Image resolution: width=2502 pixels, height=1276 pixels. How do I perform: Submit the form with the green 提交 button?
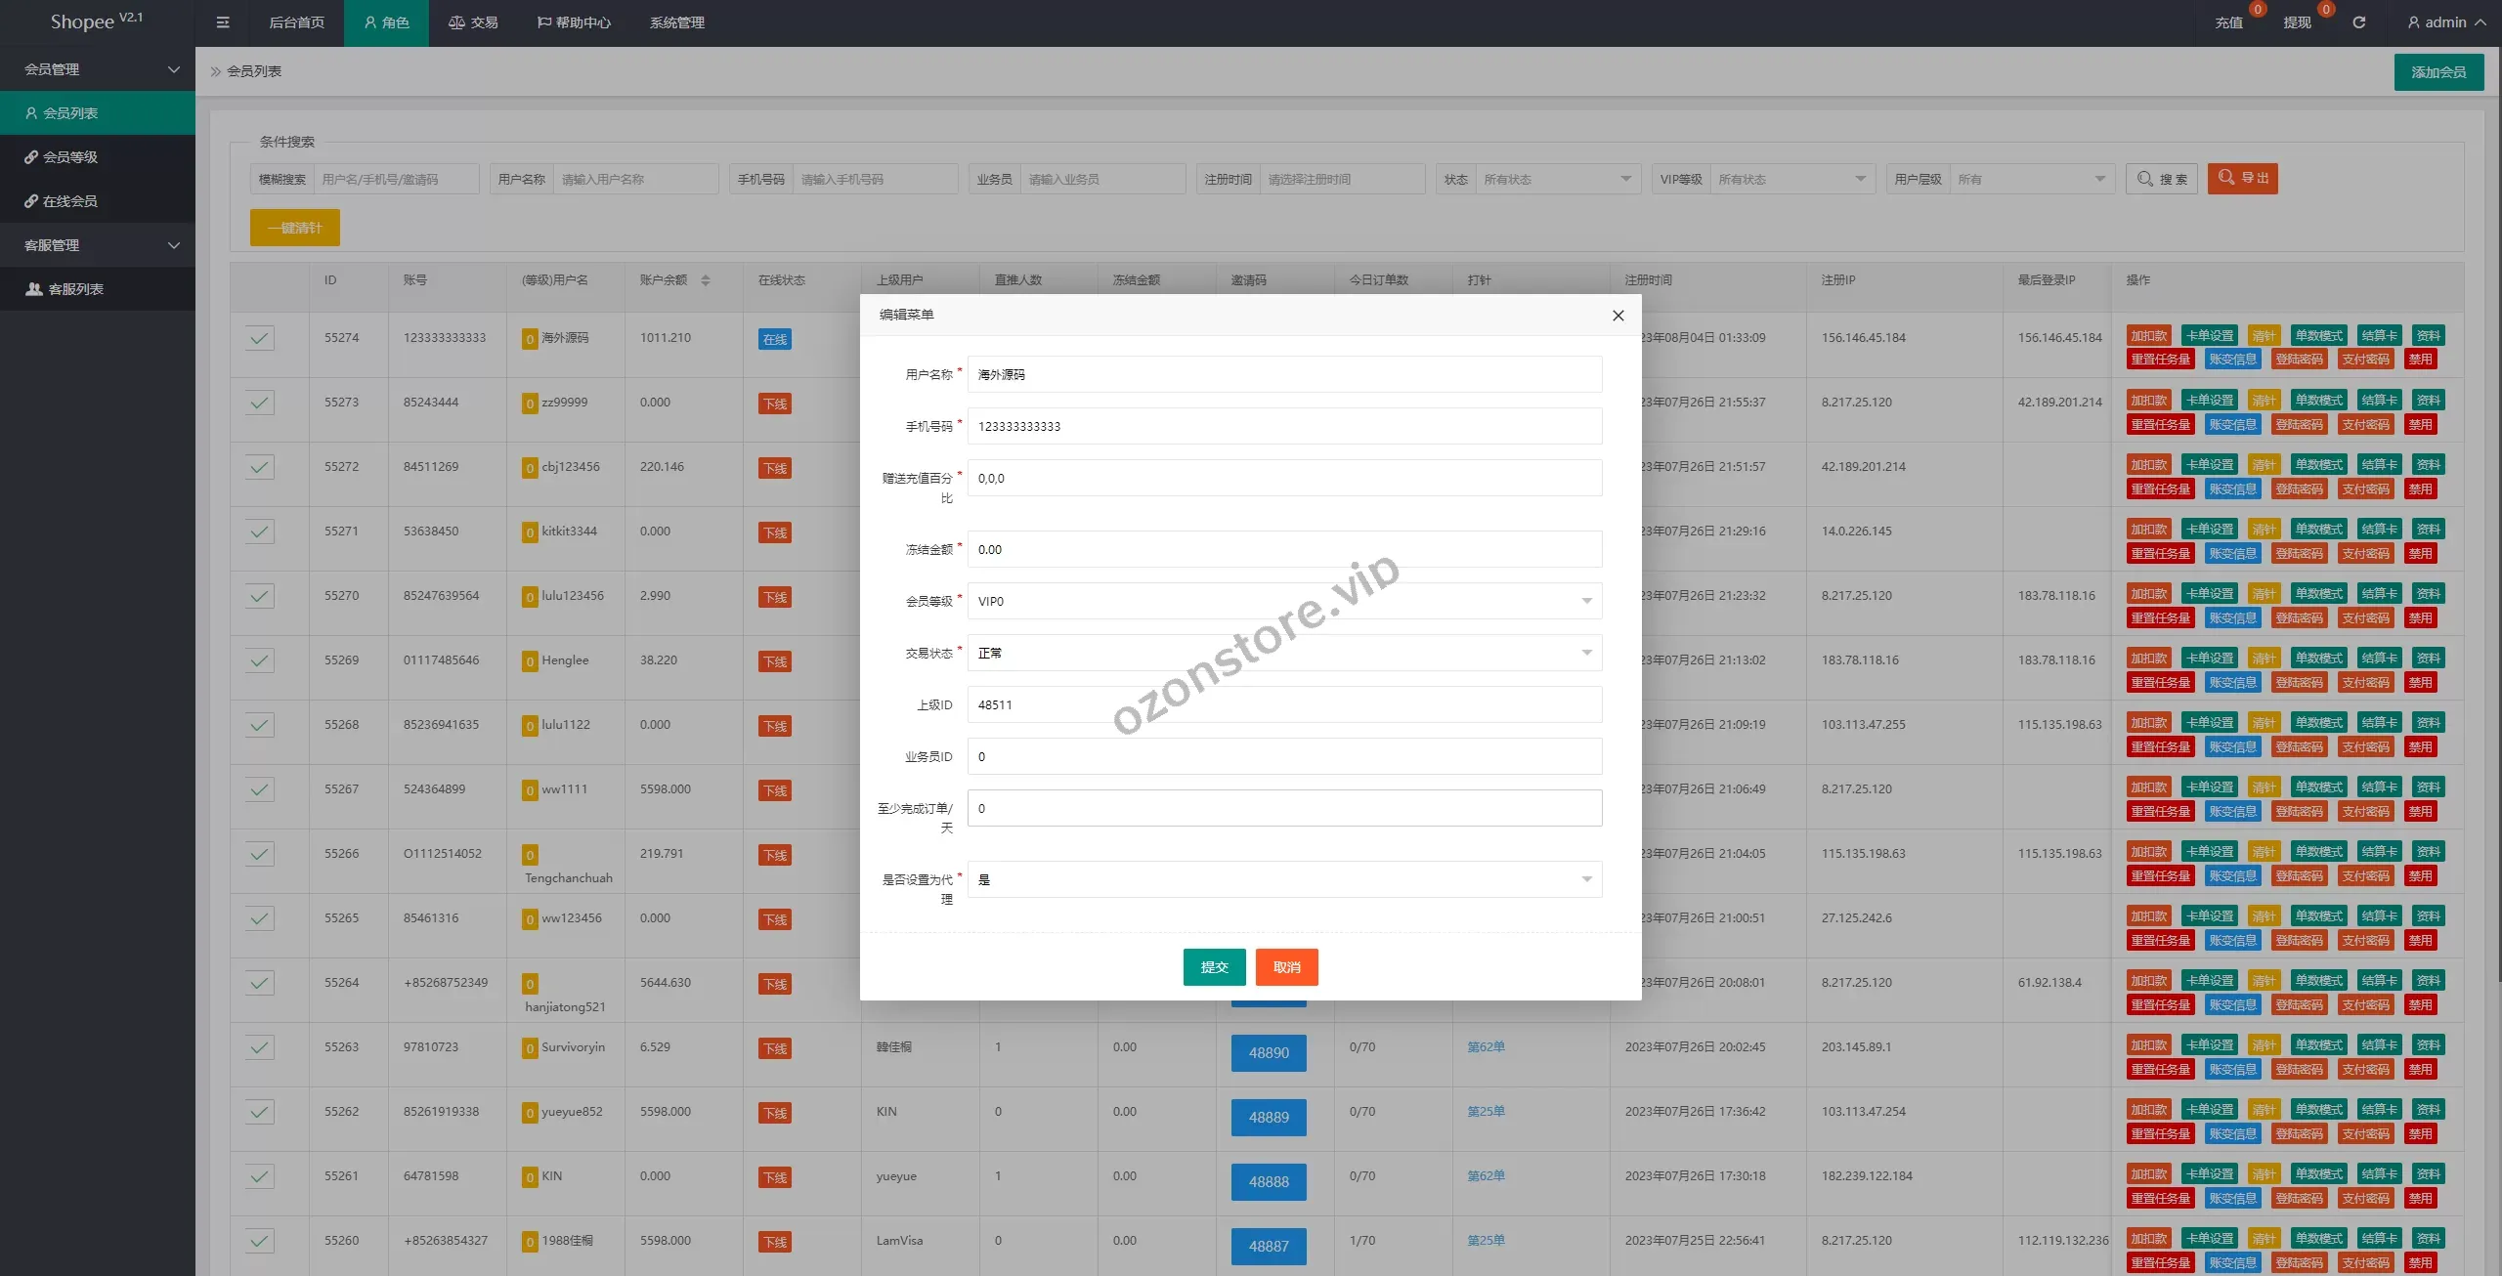click(x=1214, y=967)
